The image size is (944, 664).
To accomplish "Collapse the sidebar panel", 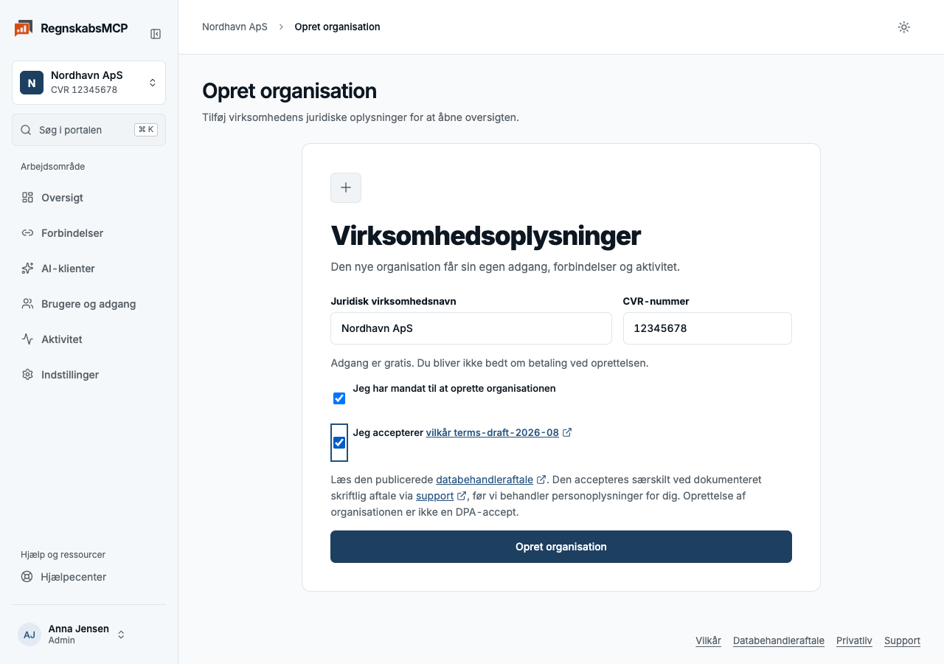I will (156, 34).
